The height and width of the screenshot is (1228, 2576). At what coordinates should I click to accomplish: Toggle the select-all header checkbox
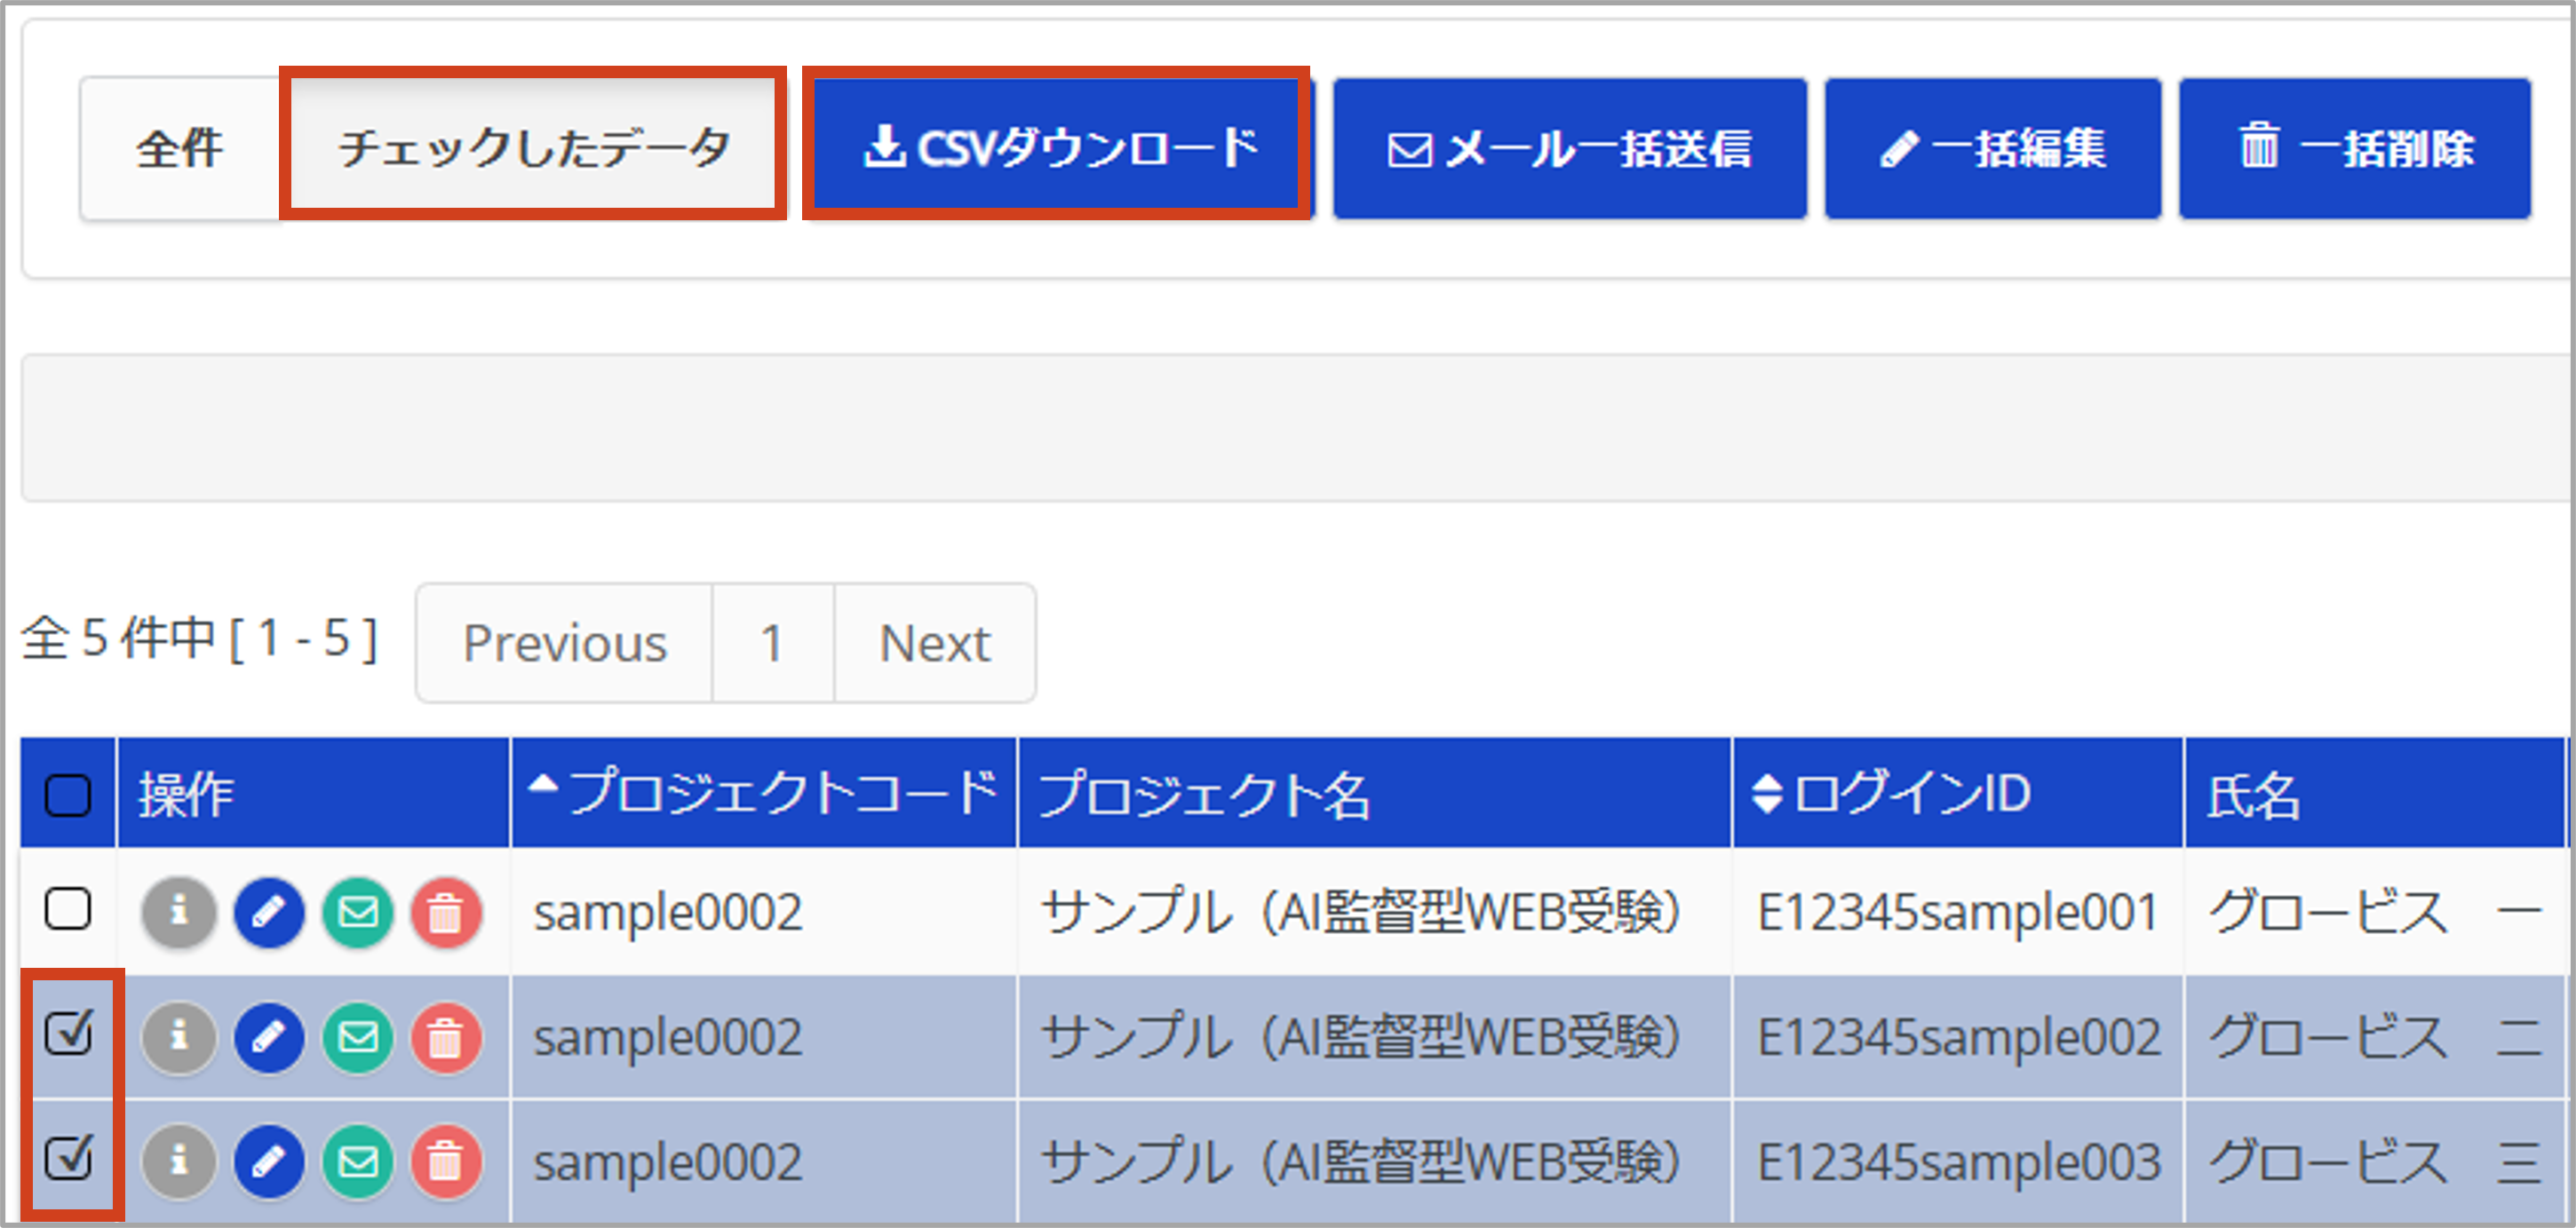(x=68, y=795)
